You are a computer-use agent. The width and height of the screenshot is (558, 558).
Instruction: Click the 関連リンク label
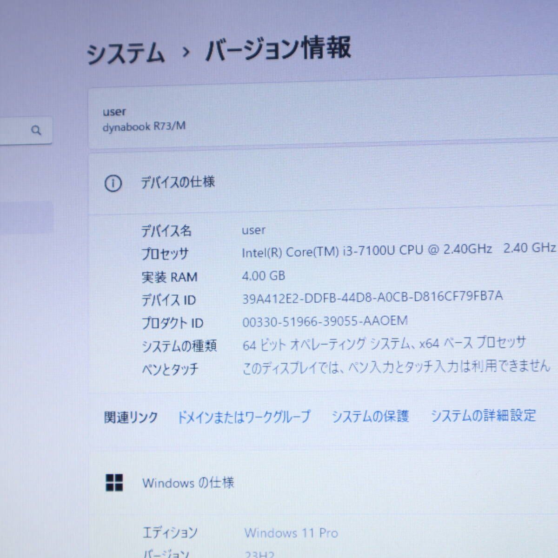131,418
